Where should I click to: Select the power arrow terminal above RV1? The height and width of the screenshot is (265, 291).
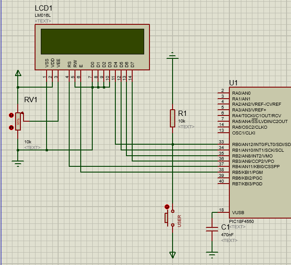click(x=18, y=73)
